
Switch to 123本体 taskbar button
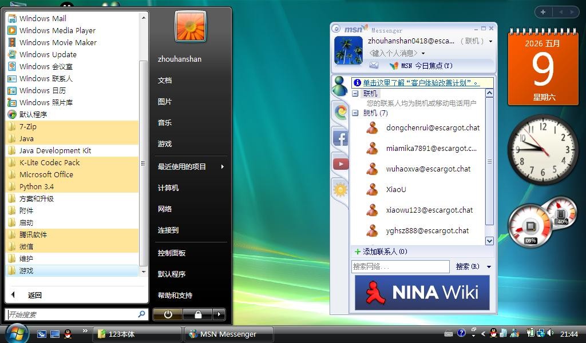click(137, 334)
